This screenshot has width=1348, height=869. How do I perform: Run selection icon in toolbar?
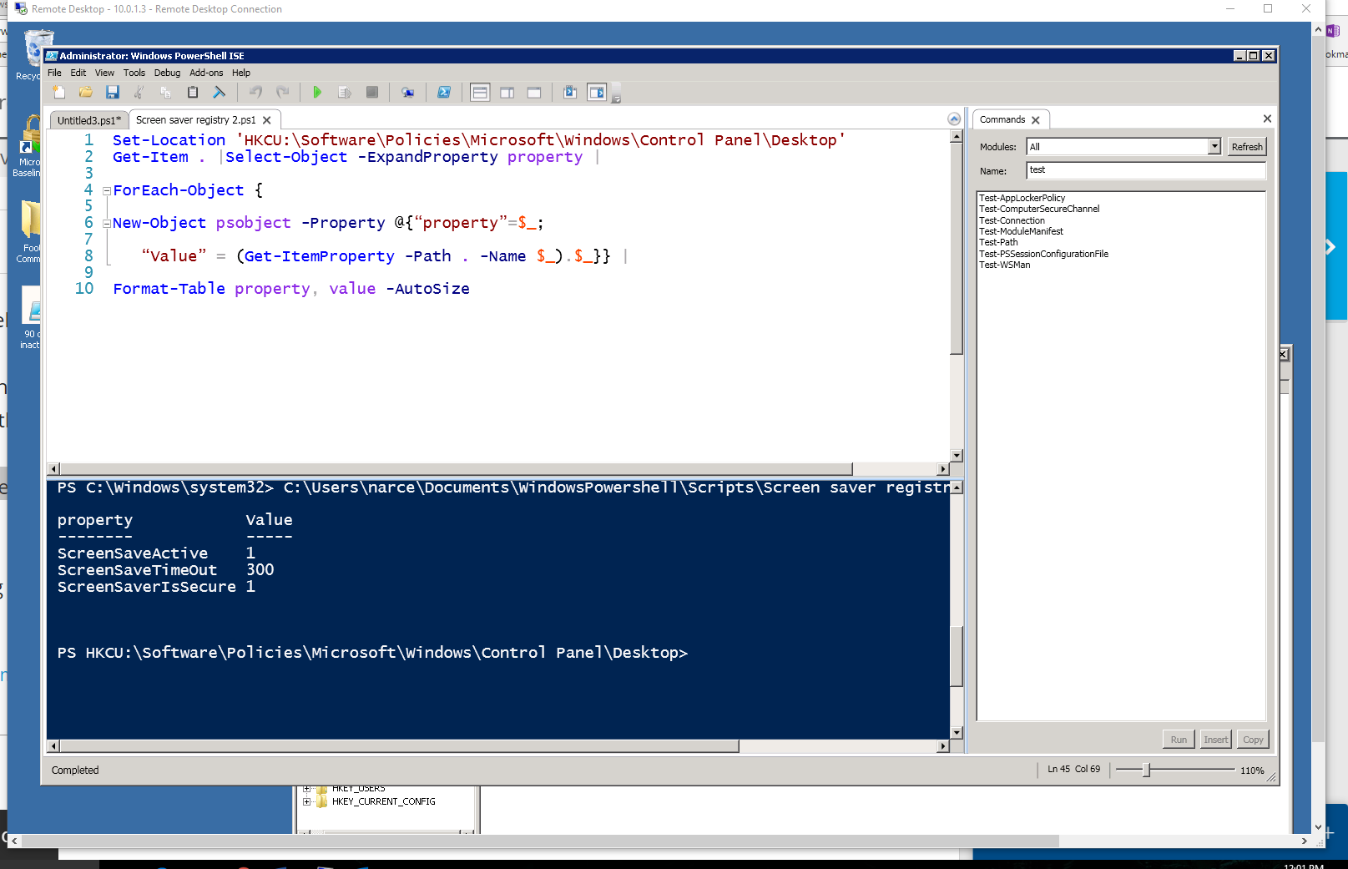coord(345,93)
